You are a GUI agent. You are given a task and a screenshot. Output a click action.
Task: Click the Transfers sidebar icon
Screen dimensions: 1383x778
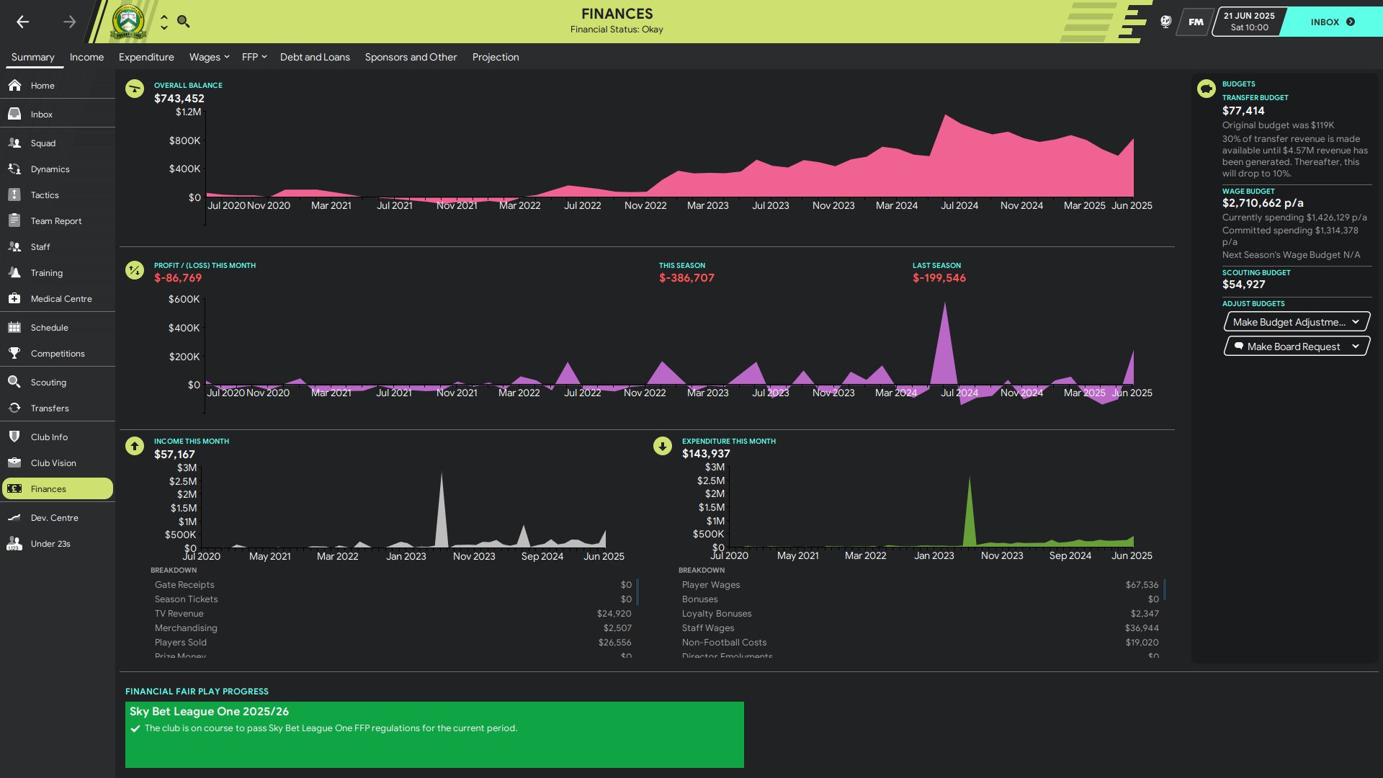pyautogui.click(x=14, y=408)
